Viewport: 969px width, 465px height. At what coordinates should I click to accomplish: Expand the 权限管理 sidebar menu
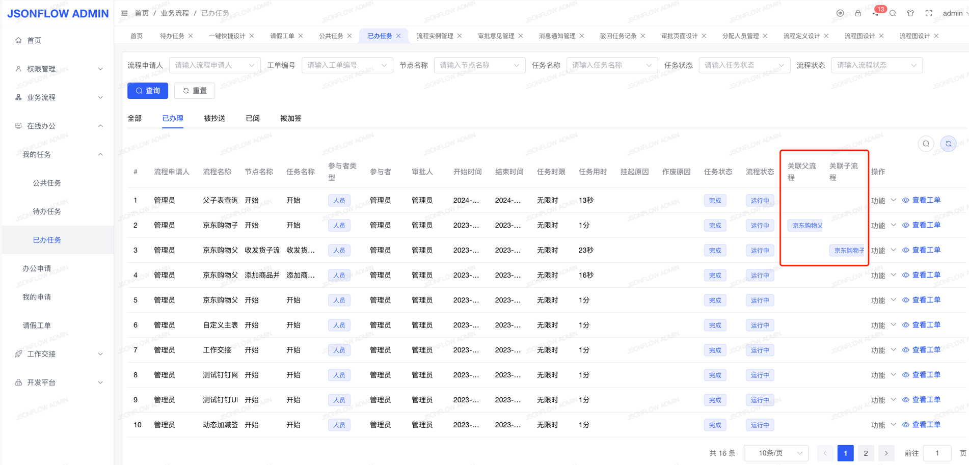[x=58, y=69]
